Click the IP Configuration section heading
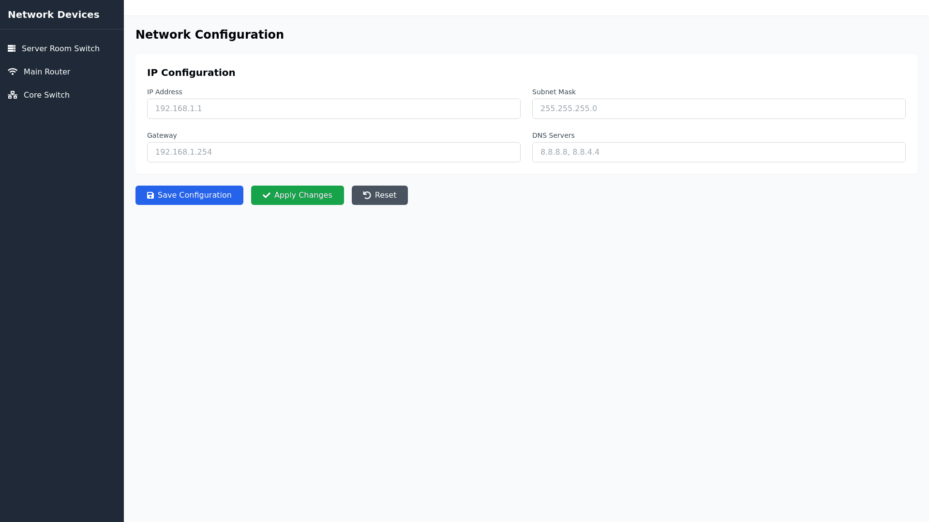The image size is (929, 522). (191, 72)
